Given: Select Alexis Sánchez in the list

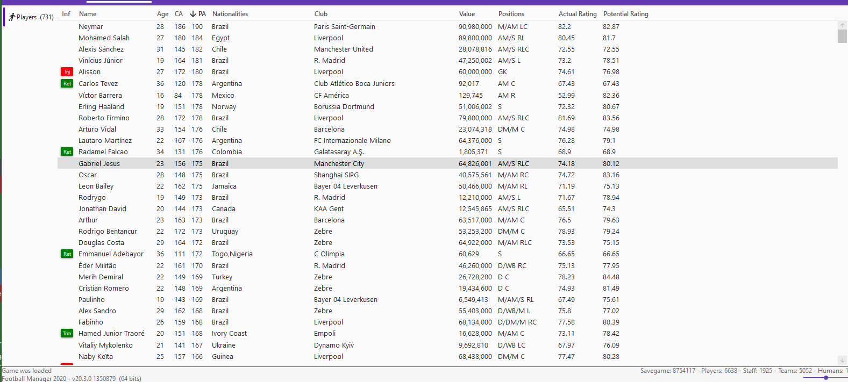Looking at the screenshot, I should tap(101, 49).
